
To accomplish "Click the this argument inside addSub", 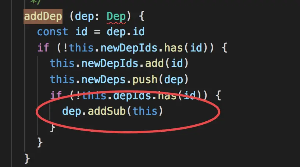I will (145, 111).
